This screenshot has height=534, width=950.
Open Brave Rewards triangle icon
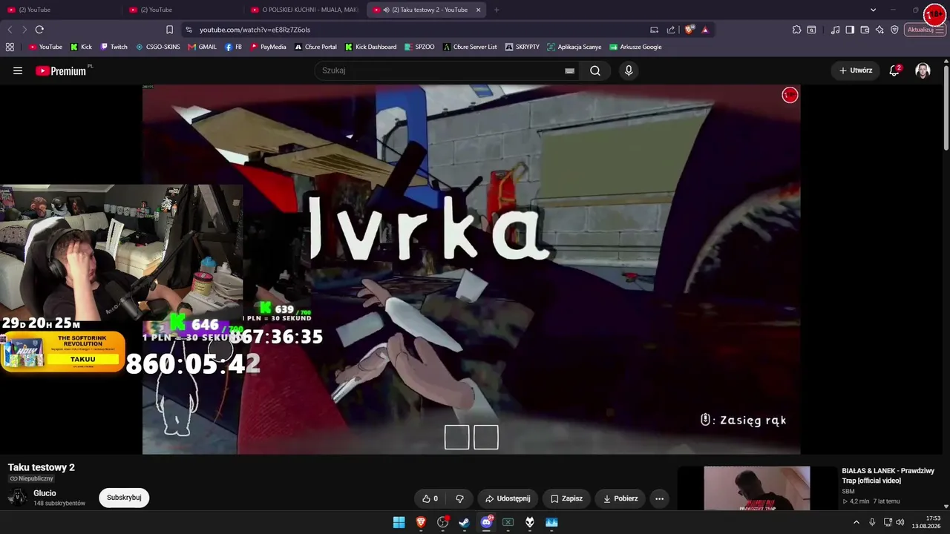(x=705, y=30)
